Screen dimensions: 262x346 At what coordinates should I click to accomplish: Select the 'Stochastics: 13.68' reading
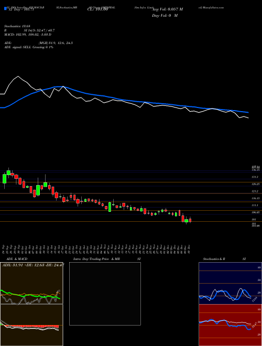click(17, 26)
